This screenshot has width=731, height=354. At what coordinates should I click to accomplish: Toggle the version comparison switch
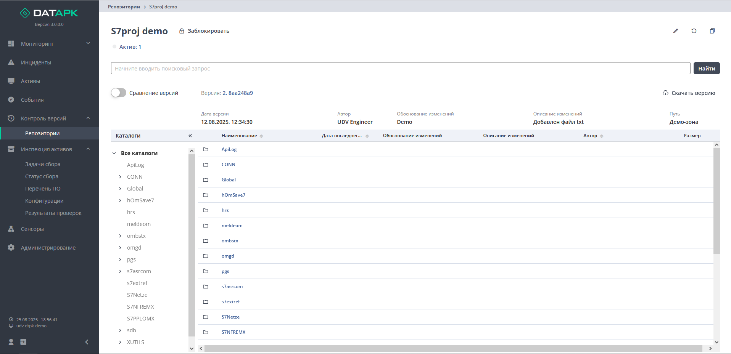(x=119, y=93)
